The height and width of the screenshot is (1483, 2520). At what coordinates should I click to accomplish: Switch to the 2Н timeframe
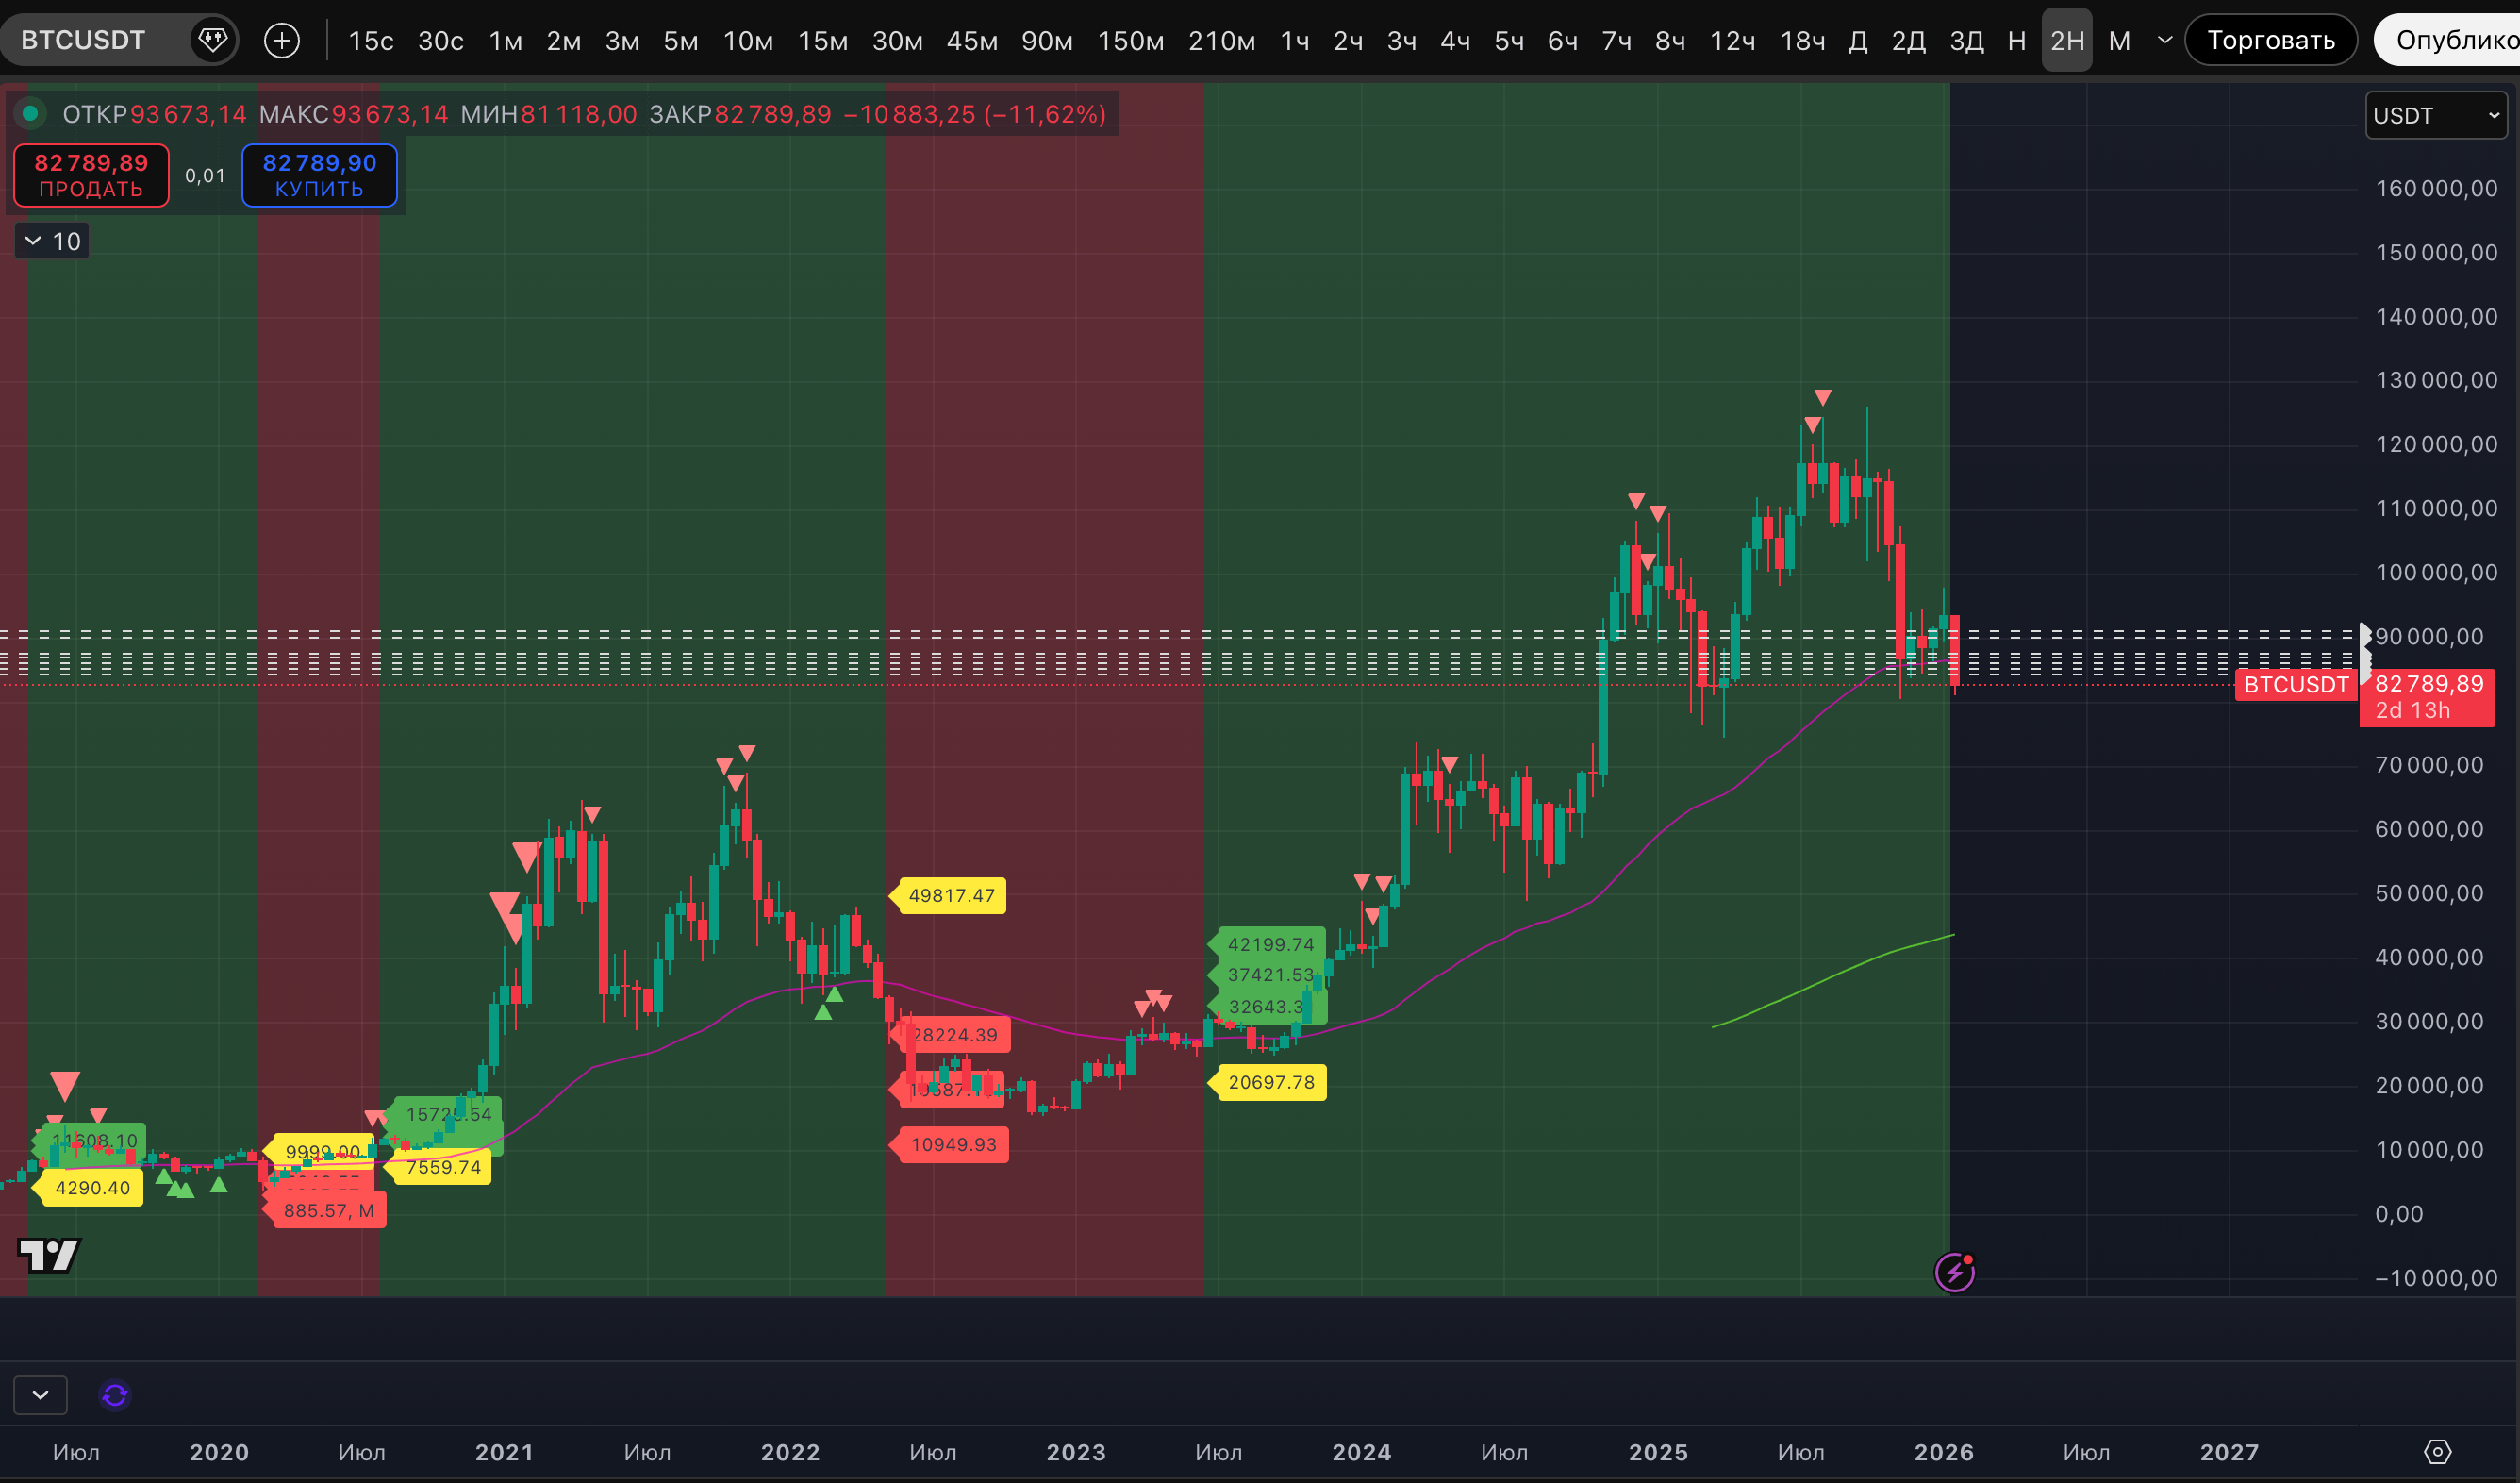click(2066, 40)
